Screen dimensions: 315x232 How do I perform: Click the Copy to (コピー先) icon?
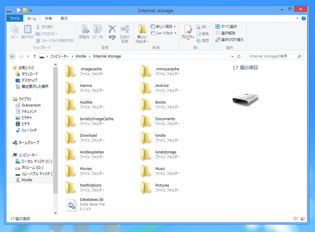click(x=97, y=31)
